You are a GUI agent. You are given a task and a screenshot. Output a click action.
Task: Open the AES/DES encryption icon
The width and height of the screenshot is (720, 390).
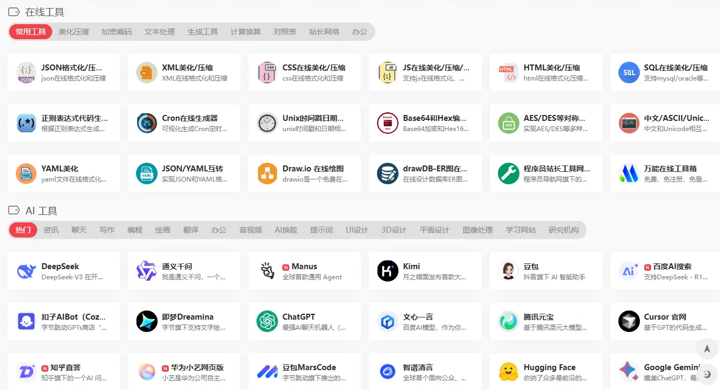[x=508, y=123]
